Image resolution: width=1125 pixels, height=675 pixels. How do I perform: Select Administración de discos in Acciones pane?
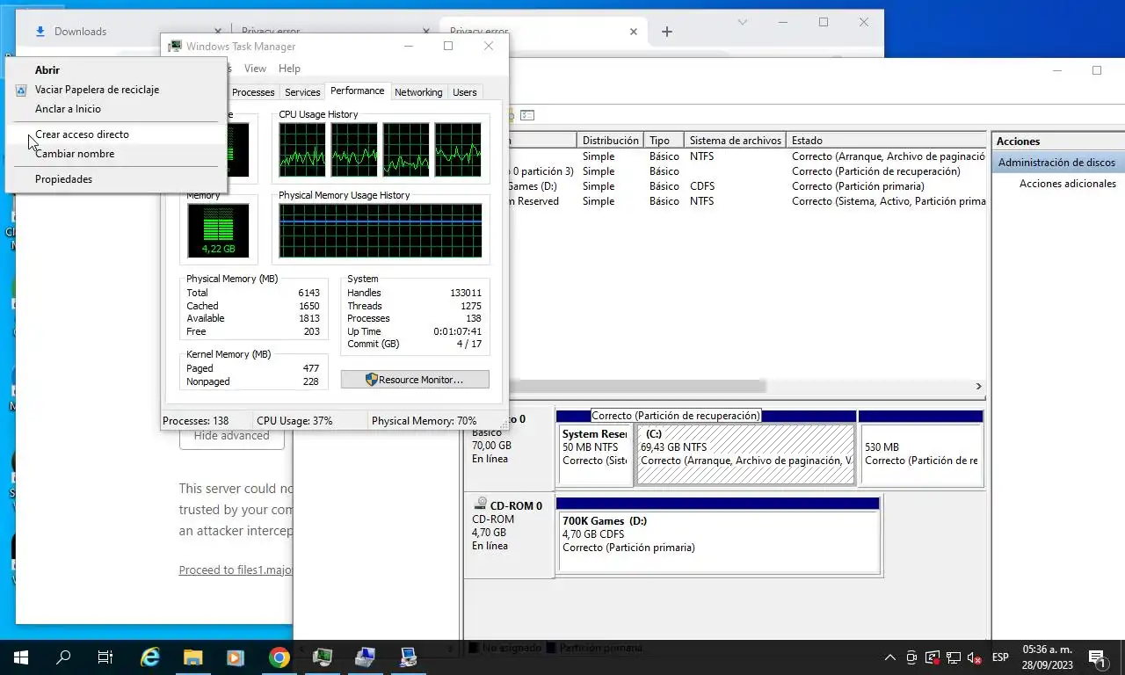[1058, 163]
